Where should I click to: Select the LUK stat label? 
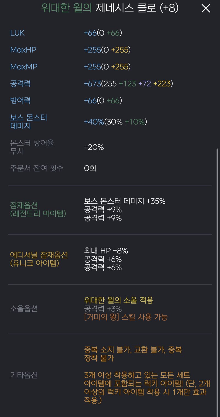[17, 33]
